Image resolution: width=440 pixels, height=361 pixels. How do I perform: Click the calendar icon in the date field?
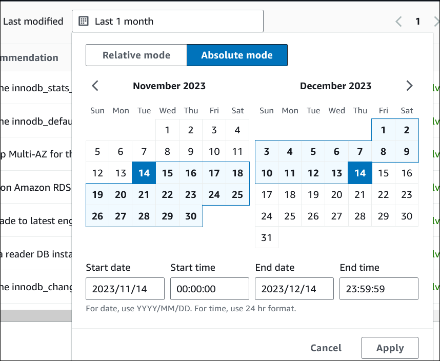pos(84,21)
